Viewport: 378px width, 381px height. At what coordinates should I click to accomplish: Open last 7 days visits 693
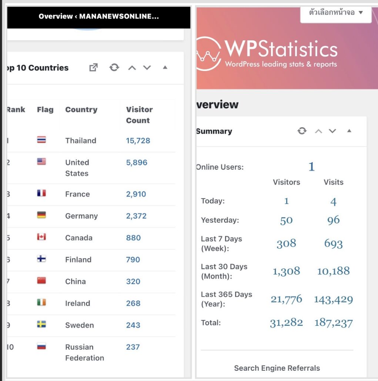[333, 243]
